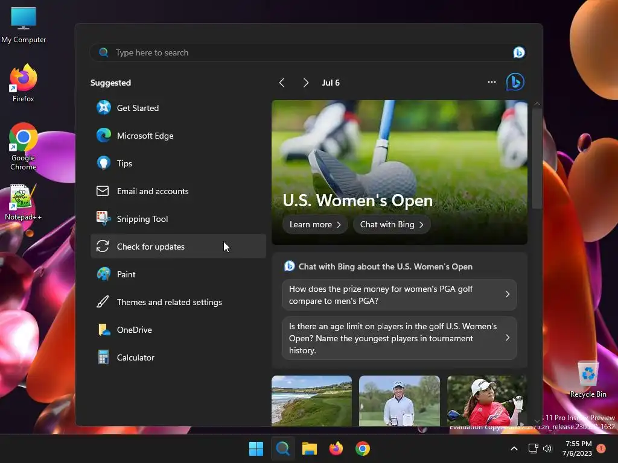The image size is (618, 463).
Task: Open Get Started from the suggested list
Action: [x=178, y=108]
